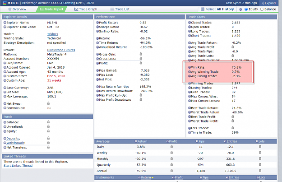
Task: Click the lock icon beside Avg Trade Profit
Action: pos(232,47)
